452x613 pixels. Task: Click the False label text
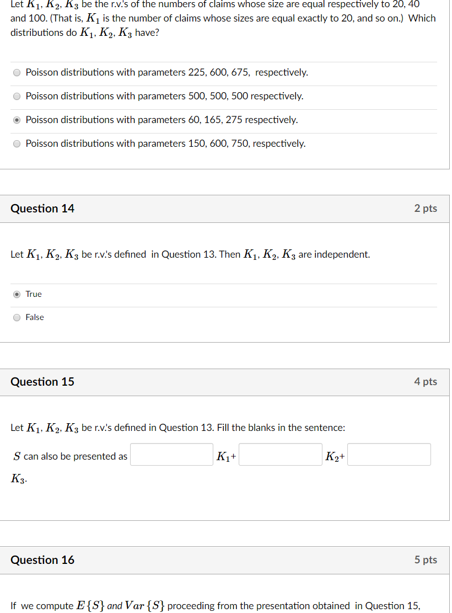pos(34,317)
